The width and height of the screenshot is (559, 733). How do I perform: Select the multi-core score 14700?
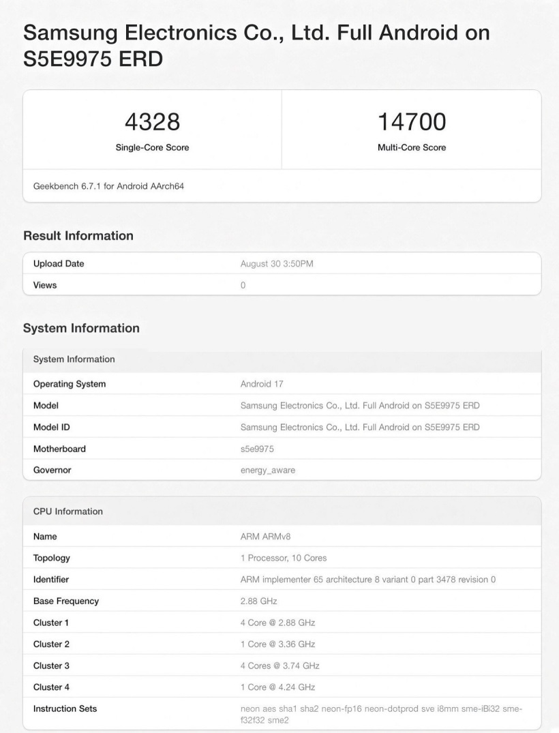pos(412,122)
